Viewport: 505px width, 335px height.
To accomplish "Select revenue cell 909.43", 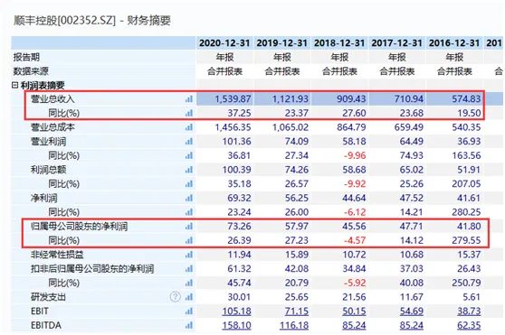I will pos(351,99).
